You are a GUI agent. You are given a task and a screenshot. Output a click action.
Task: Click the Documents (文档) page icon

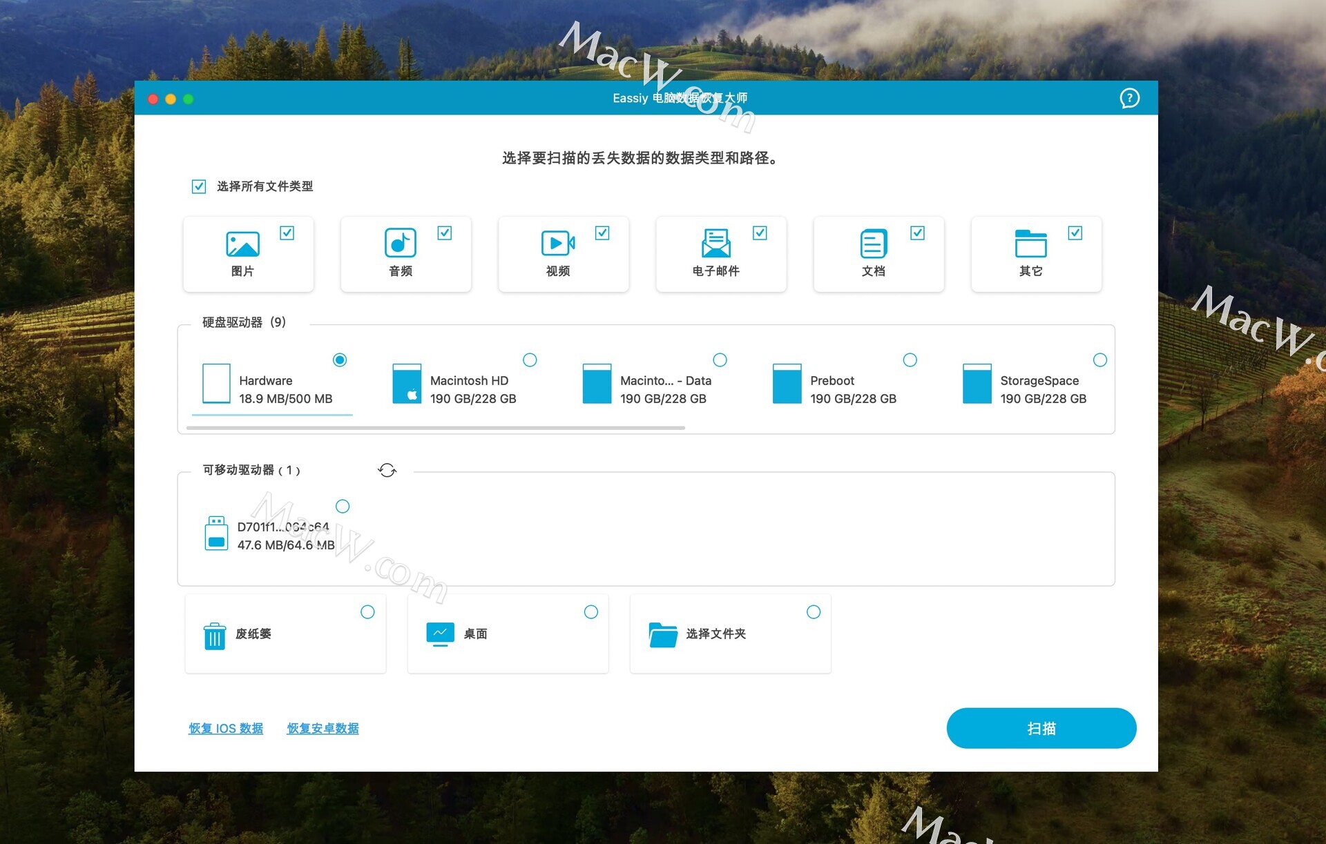tap(874, 244)
